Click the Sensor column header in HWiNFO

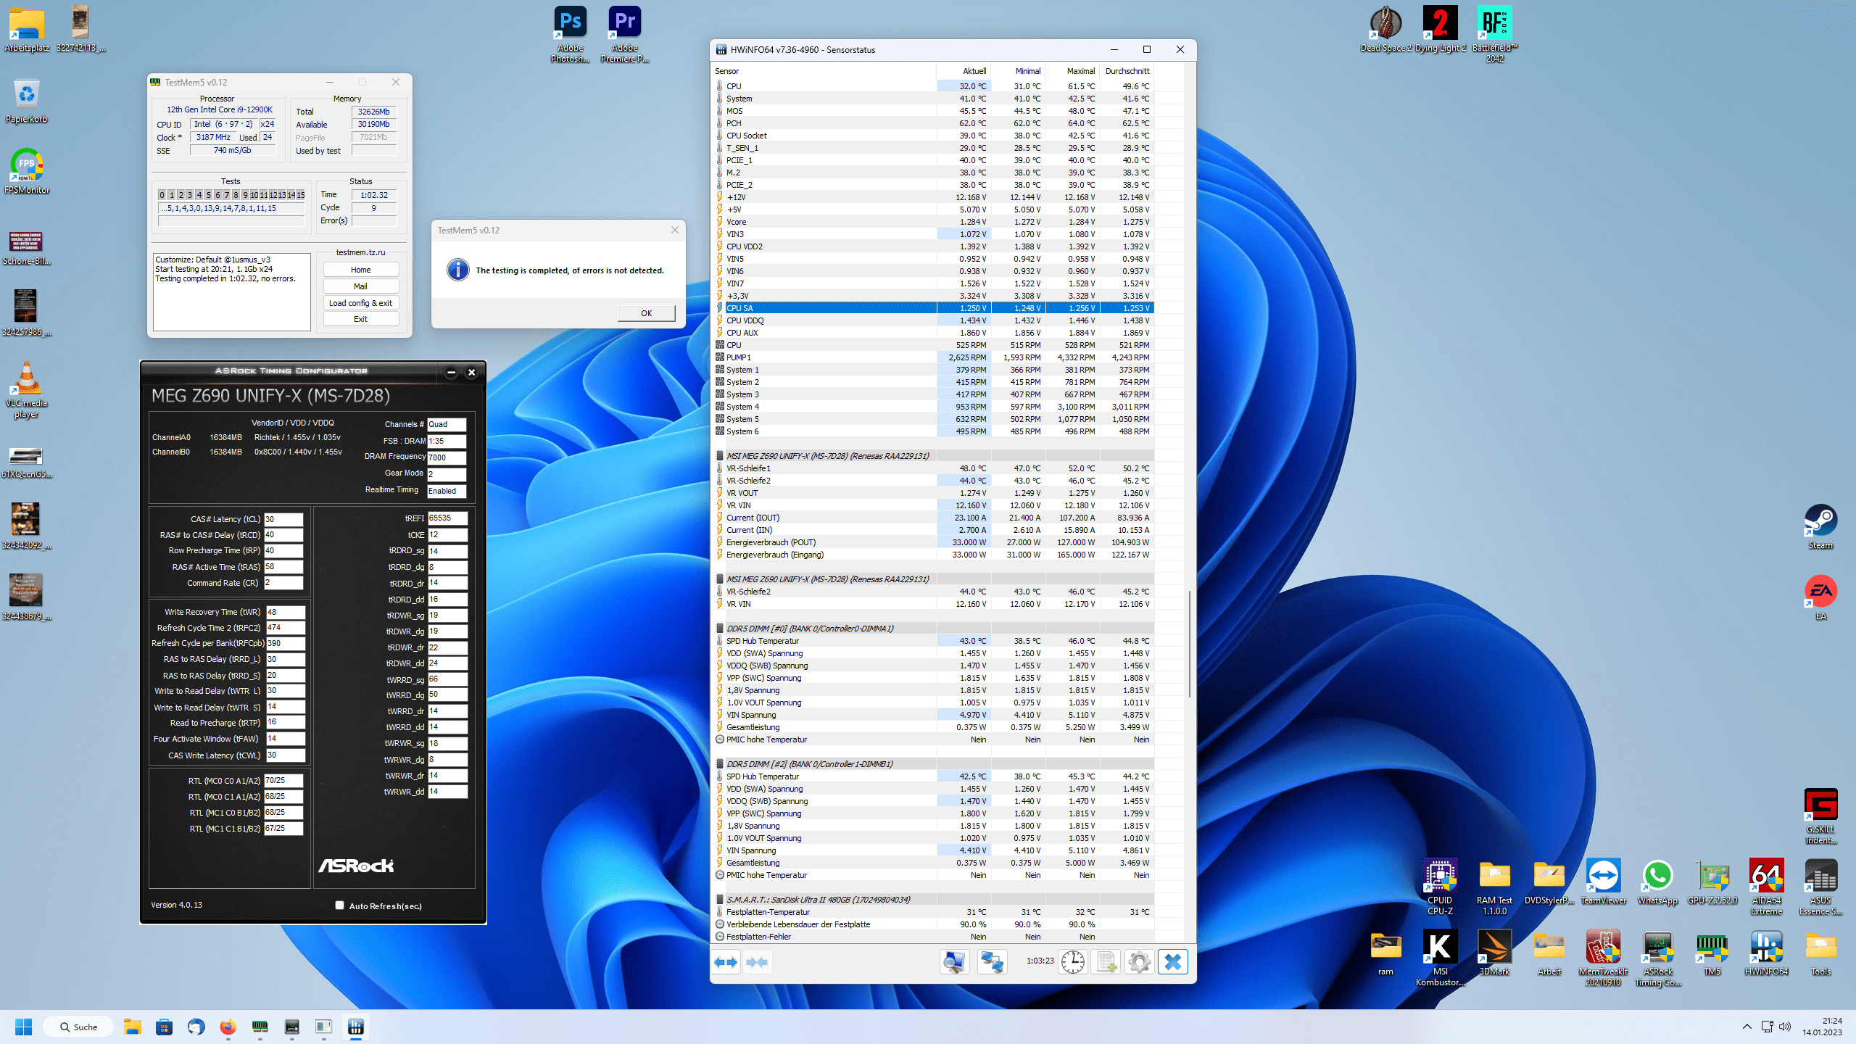[824, 71]
